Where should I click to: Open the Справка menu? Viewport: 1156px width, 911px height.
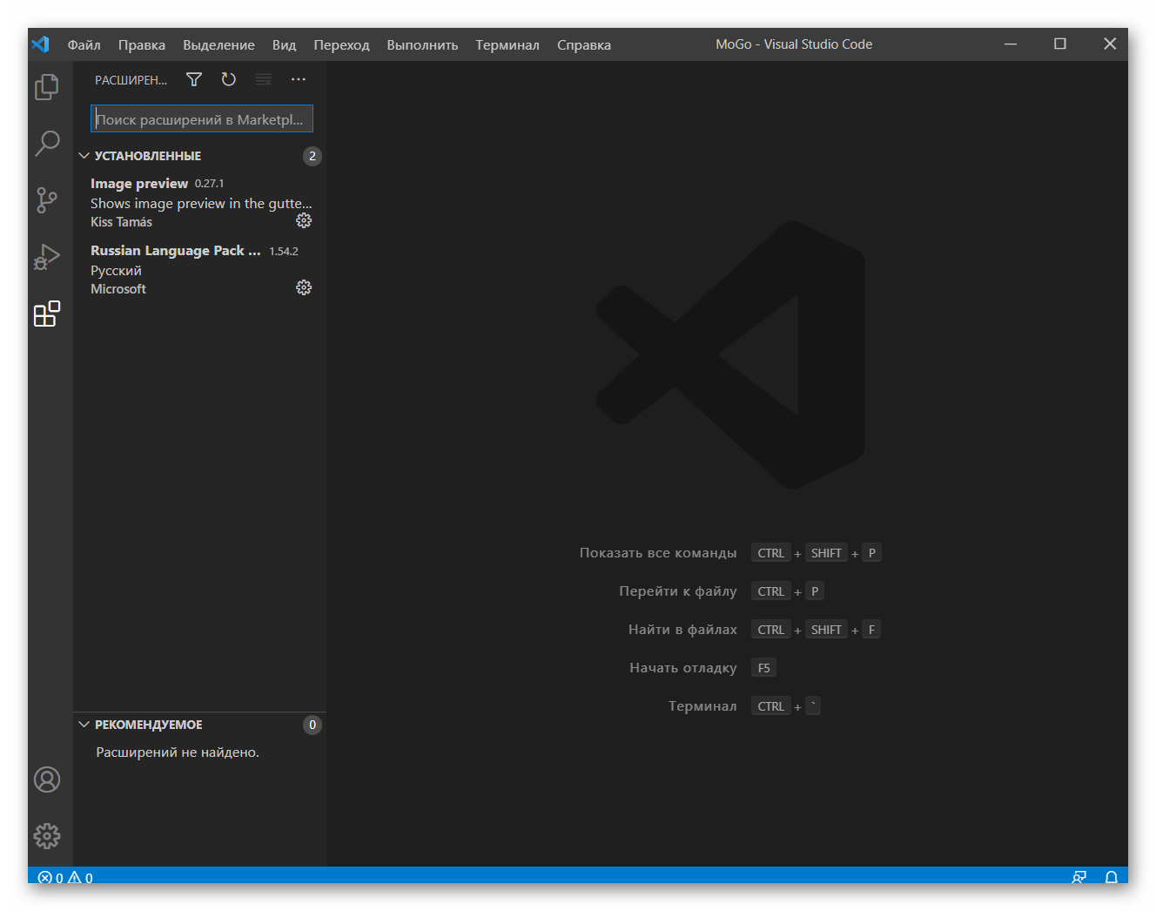click(584, 44)
